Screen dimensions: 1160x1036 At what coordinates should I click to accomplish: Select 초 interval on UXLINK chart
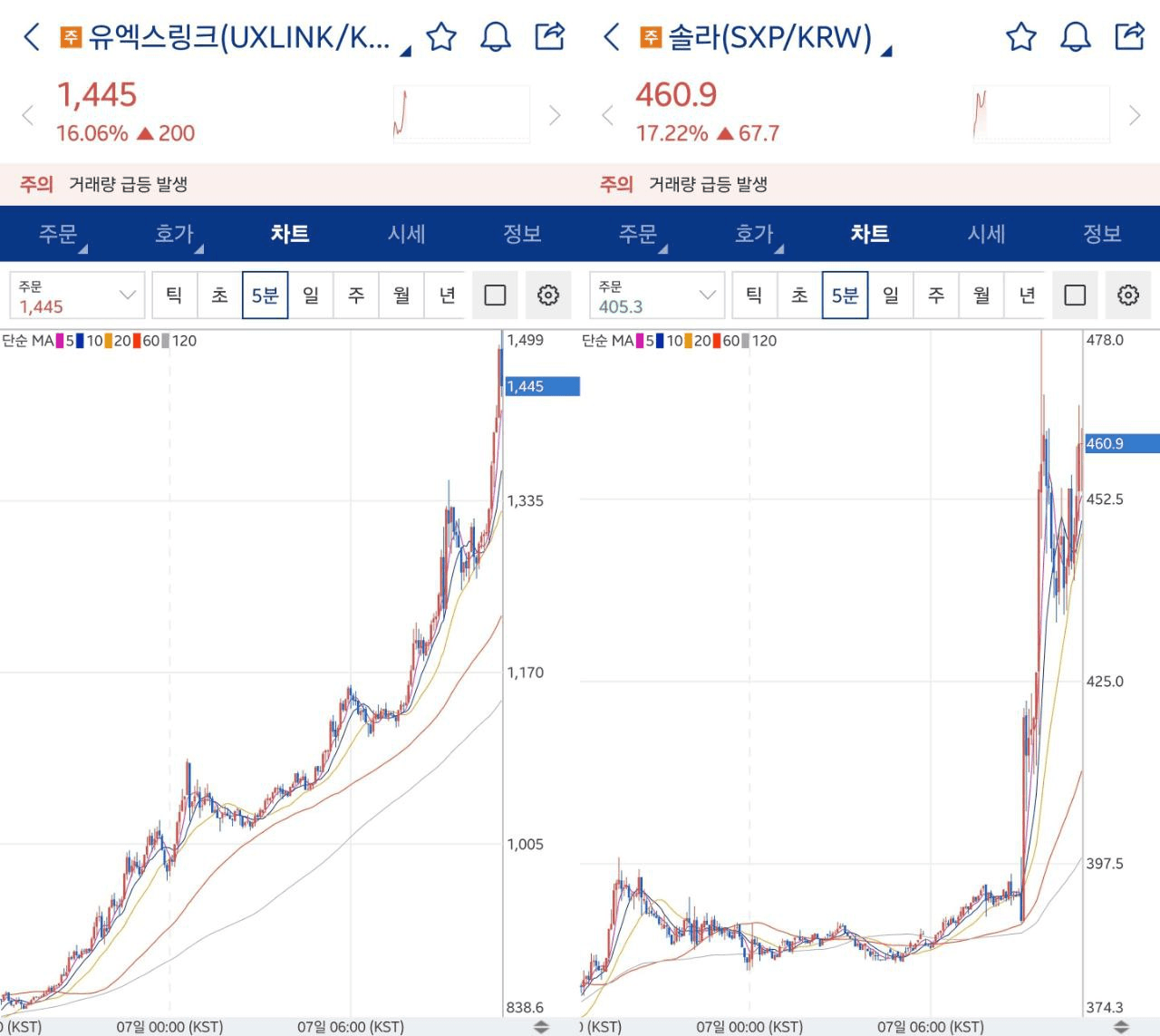[x=219, y=295]
